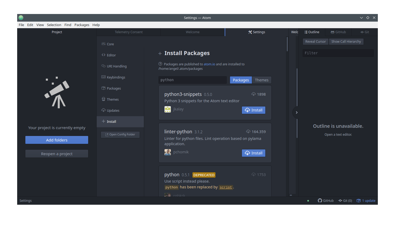Click GitHub status bar item
Image resolution: width=395 pixels, height=225 pixels.
[326, 201]
